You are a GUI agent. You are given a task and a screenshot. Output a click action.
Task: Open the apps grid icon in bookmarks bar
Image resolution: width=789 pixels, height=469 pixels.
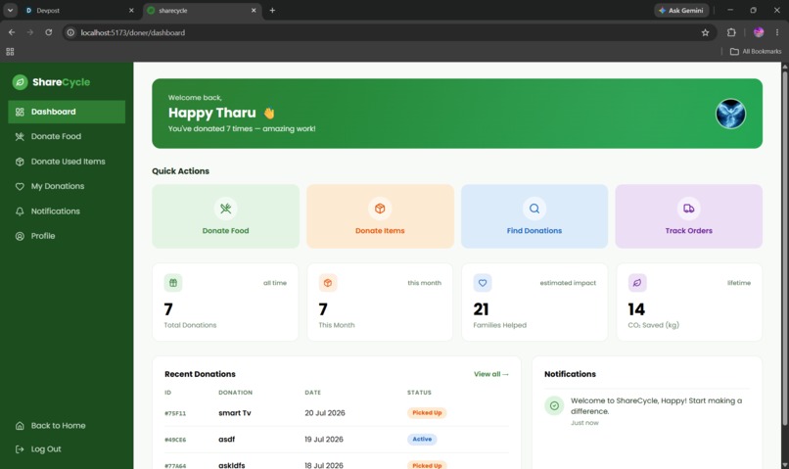tap(10, 51)
